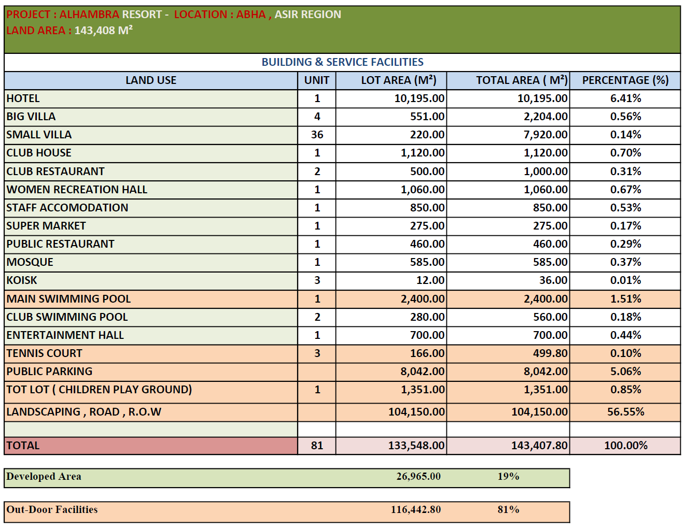This screenshot has height=528, width=685.
Task: Select the HOTEL land use cell
Action: pyautogui.click(x=151, y=98)
